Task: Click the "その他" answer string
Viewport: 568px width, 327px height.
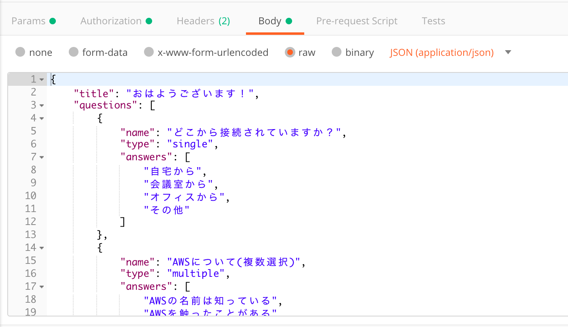Action: [x=167, y=210]
